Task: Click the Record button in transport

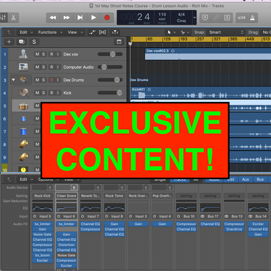Action: pos(107,18)
